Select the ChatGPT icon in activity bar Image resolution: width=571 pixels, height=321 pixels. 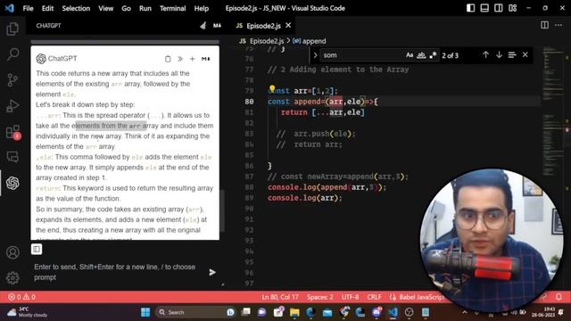[x=12, y=183]
